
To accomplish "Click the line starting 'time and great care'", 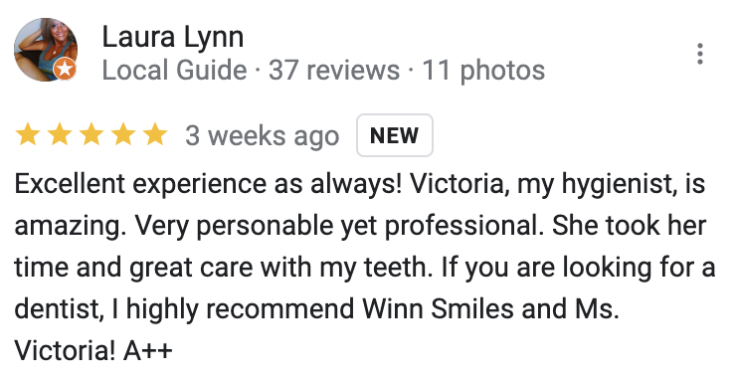I will pyautogui.click(x=365, y=267).
